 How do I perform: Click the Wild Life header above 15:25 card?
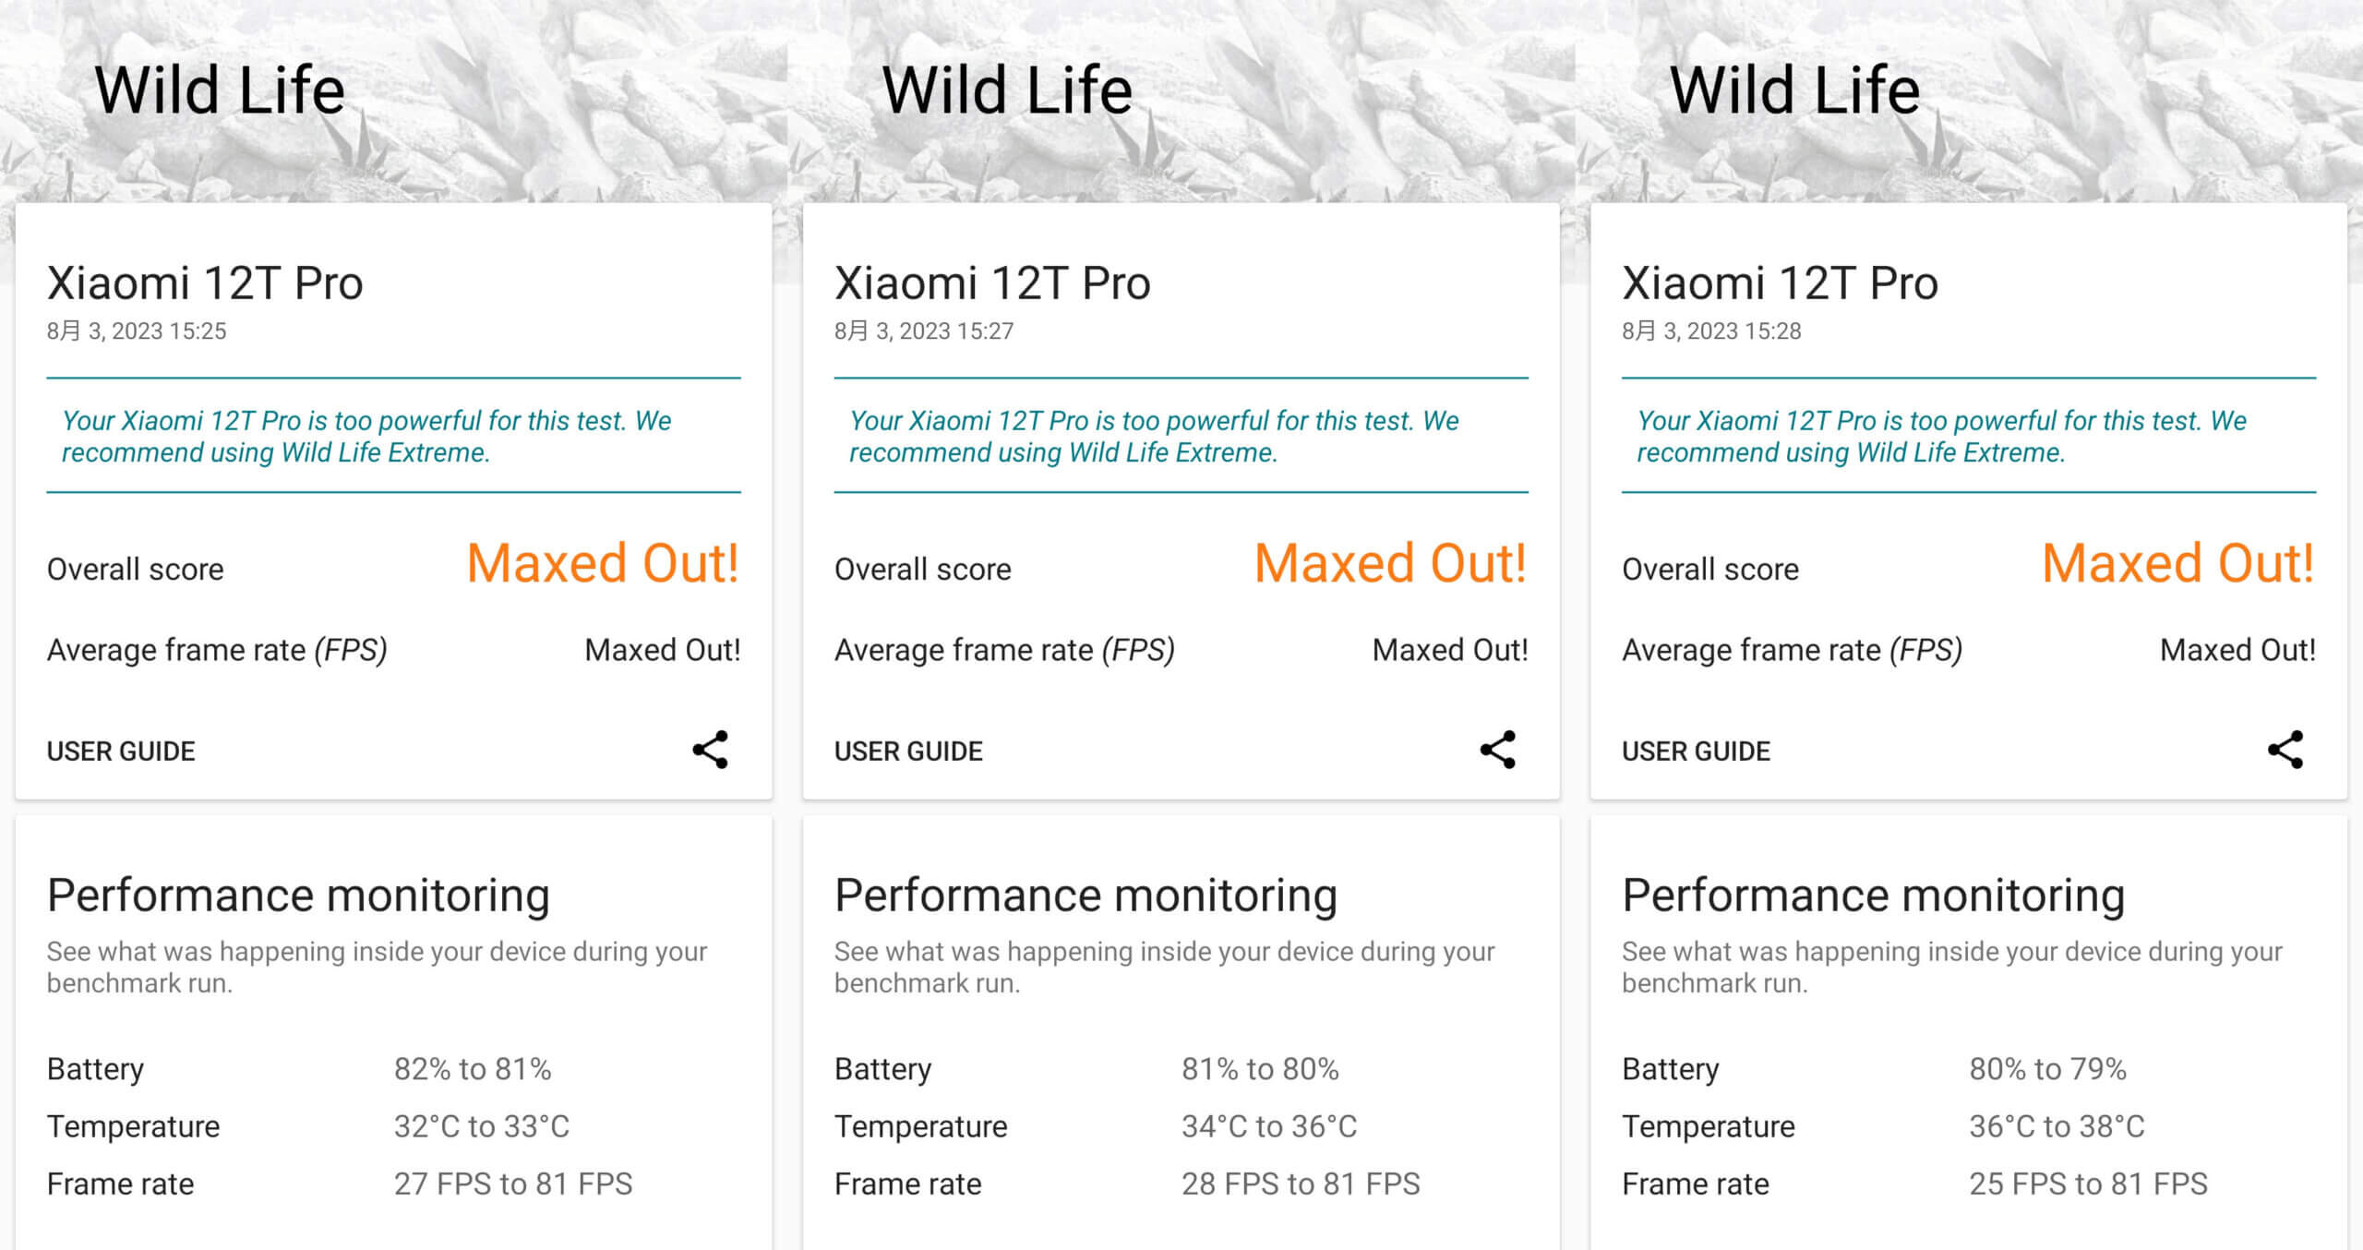click(x=220, y=90)
